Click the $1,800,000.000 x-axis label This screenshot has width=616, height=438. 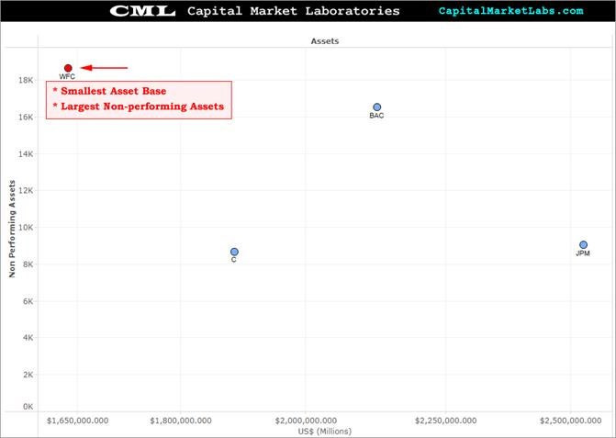181,421
